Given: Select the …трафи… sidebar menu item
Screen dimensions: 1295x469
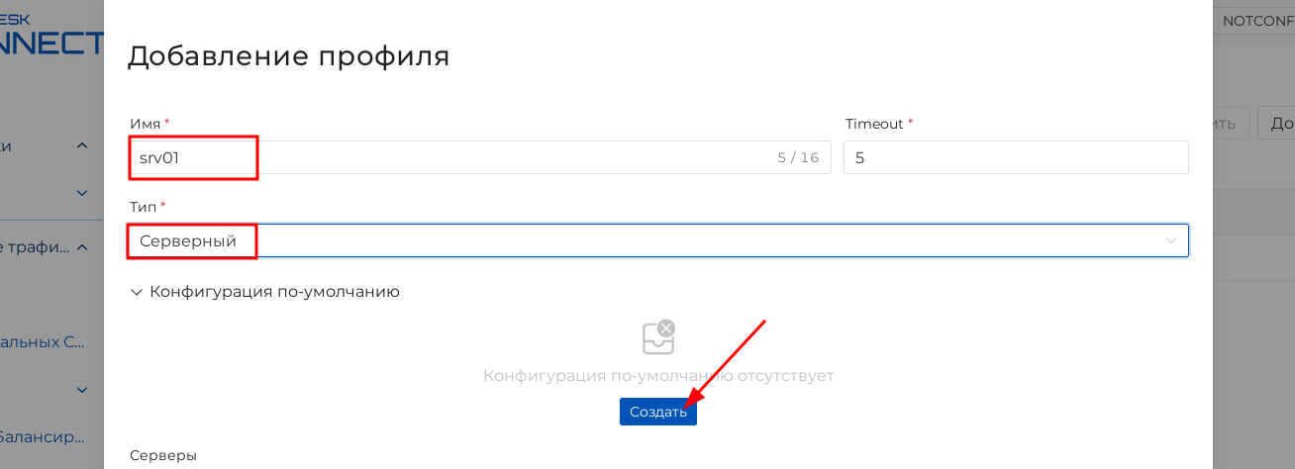Looking at the screenshot, I should pos(35,247).
